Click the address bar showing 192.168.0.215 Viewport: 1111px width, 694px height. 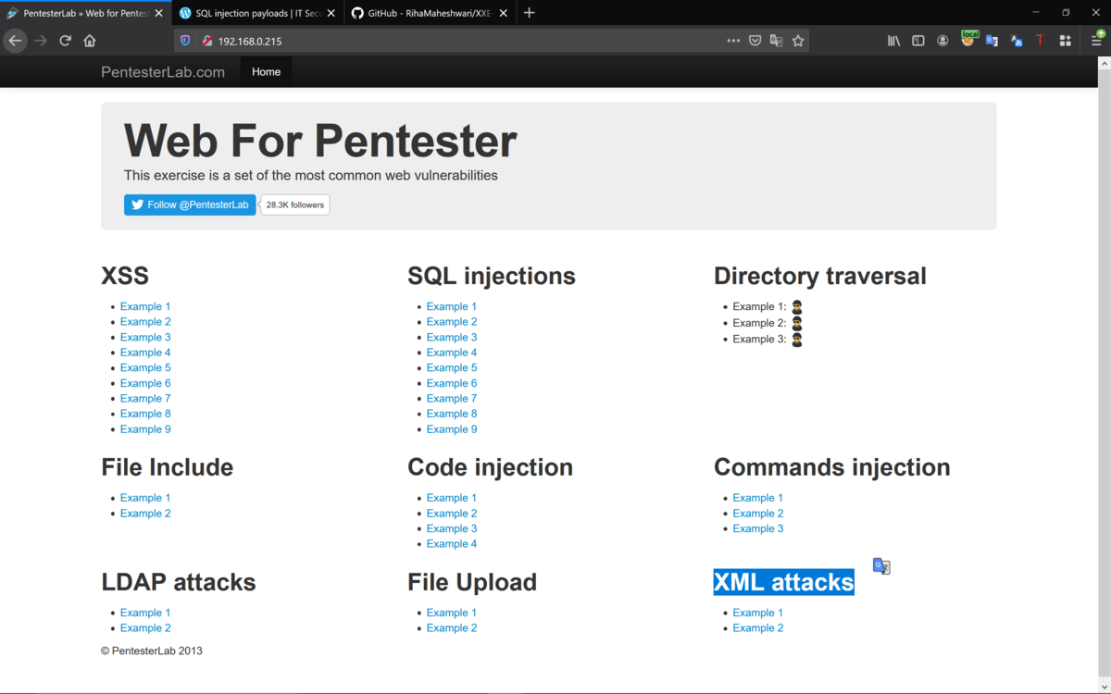tap(463, 41)
